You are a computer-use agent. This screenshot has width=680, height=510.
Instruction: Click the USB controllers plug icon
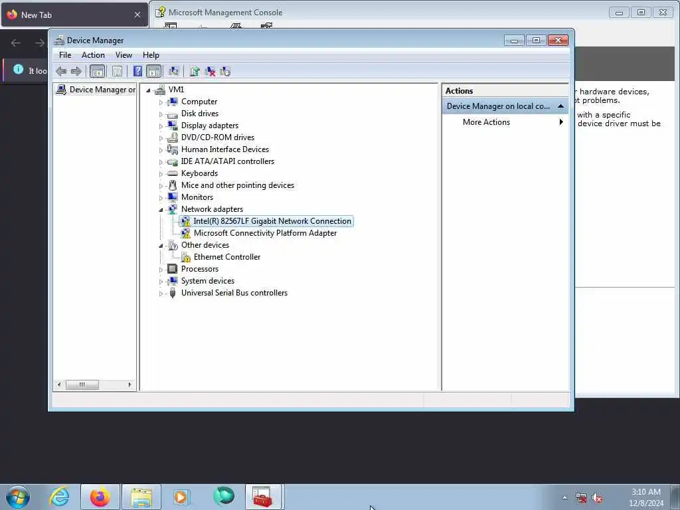coord(172,293)
